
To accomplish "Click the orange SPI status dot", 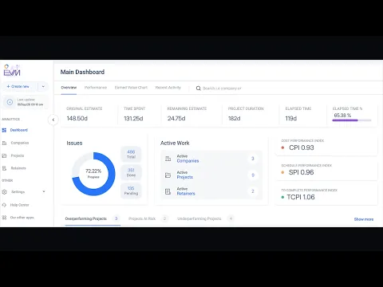I will (282, 172).
